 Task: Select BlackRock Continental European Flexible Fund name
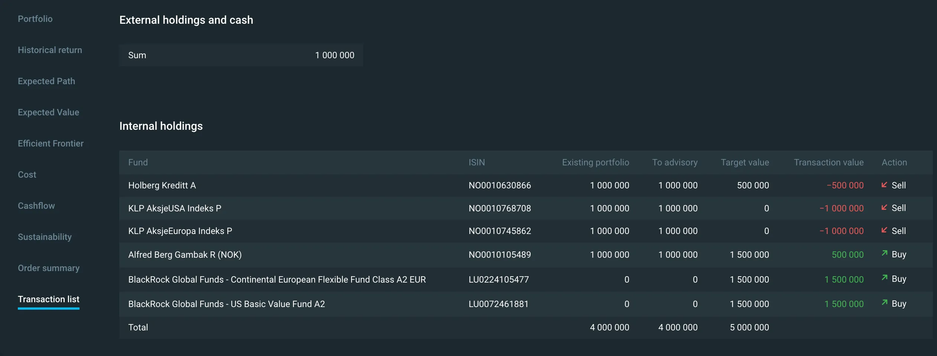[x=277, y=280]
